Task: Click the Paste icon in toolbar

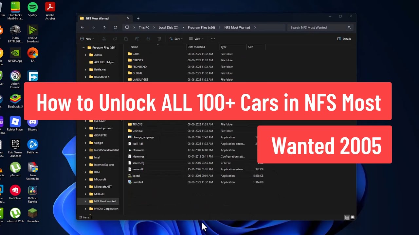Action: click(126, 39)
